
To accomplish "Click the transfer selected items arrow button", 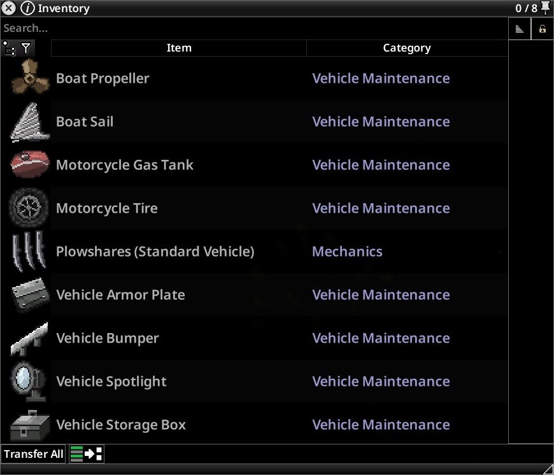I will click(x=86, y=454).
